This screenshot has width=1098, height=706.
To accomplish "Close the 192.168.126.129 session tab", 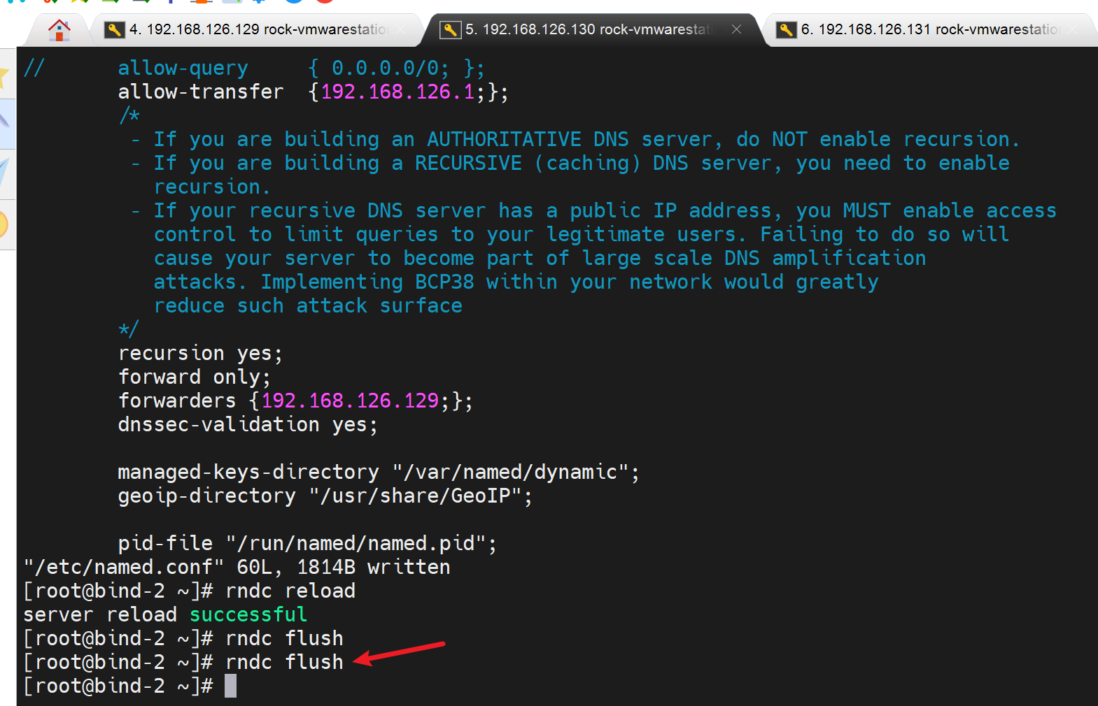I will click(x=400, y=29).
